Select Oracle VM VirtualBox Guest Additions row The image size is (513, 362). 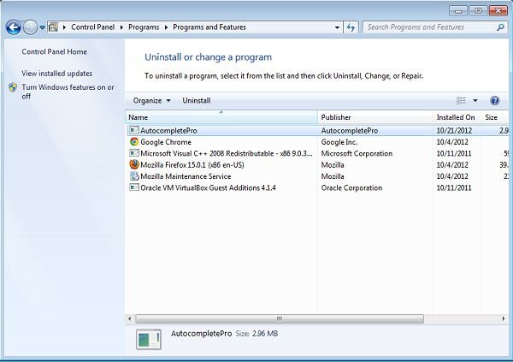pos(317,187)
